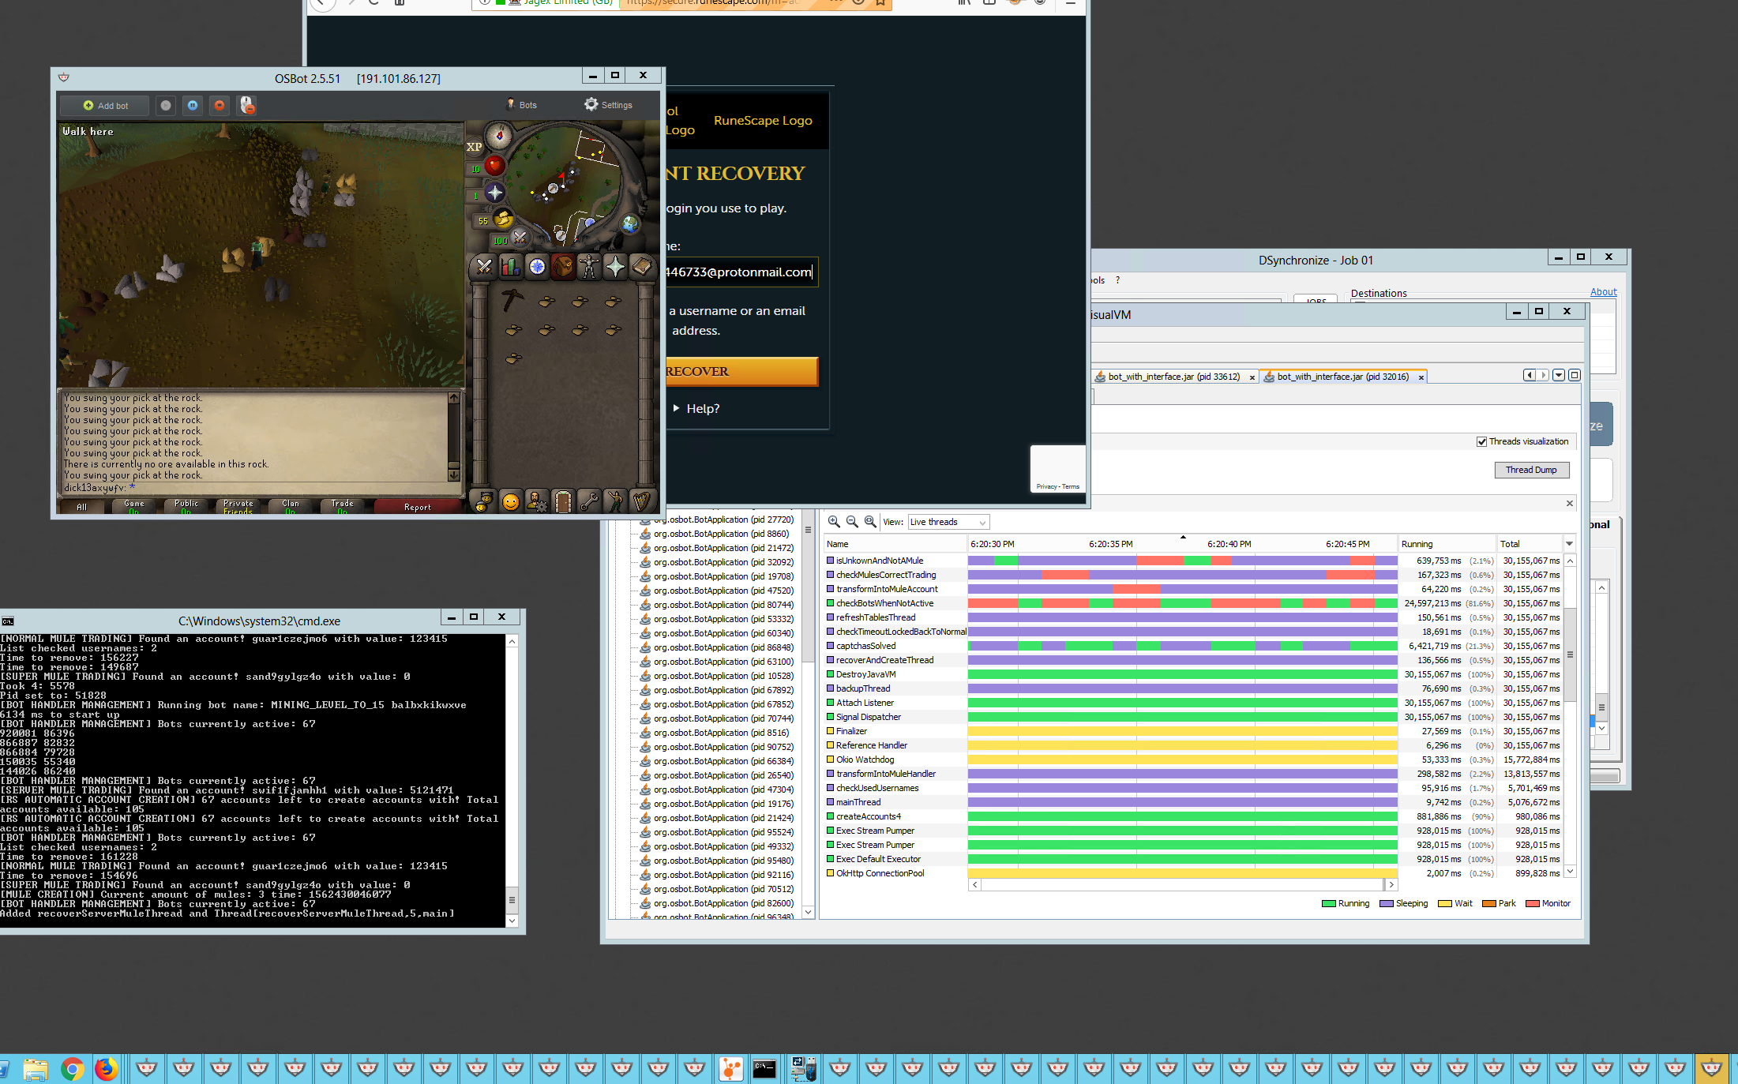This screenshot has width=1738, height=1084.
Task: Click VisualVM zoom in magnifier icon
Action: [x=834, y=521]
